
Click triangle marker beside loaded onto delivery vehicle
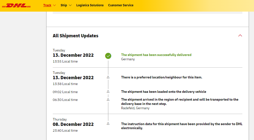(108, 92)
